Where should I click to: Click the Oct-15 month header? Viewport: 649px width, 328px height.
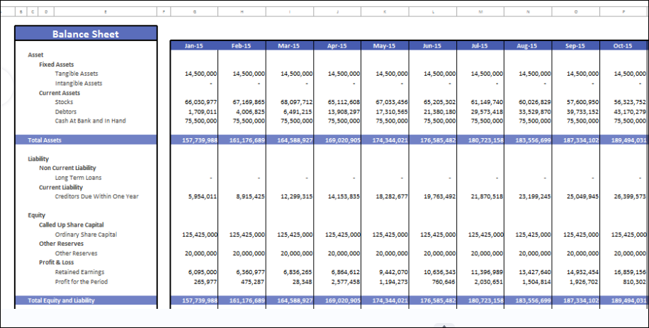pyautogui.click(x=623, y=46)
